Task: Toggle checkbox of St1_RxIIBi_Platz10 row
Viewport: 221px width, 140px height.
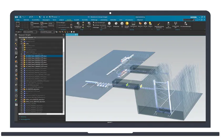Action: pos(23,64)
